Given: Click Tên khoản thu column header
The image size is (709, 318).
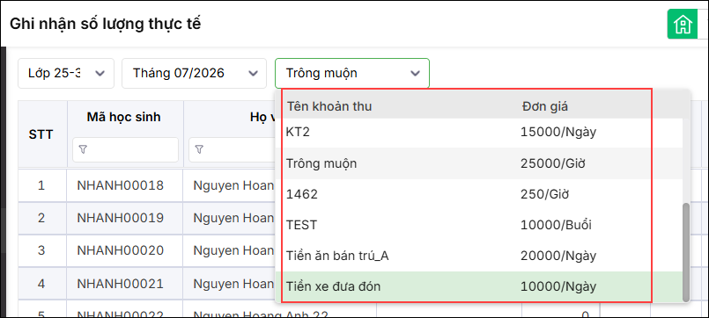Looking at the screenshot, I should click(329, 107).
